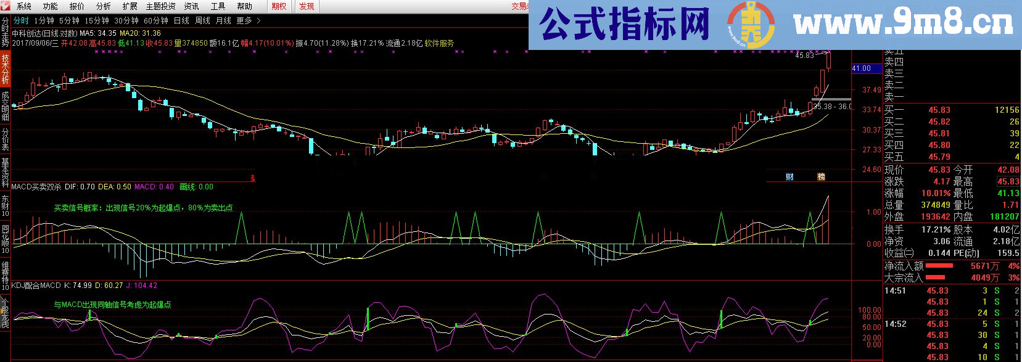
Task: Select the 60分钟 period
Action: point(156,20)
